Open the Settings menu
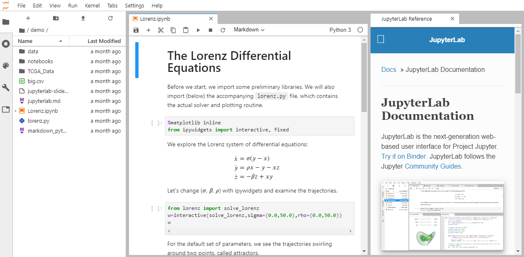 (x=134, y=5)
